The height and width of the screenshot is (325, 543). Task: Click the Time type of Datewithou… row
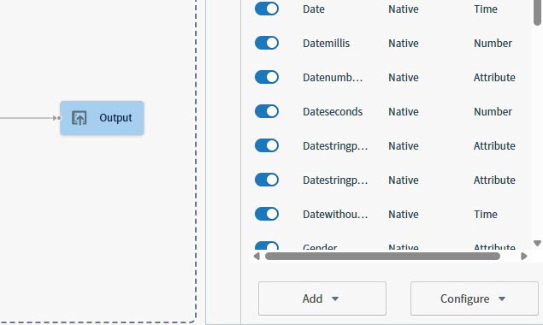point(486,214)
